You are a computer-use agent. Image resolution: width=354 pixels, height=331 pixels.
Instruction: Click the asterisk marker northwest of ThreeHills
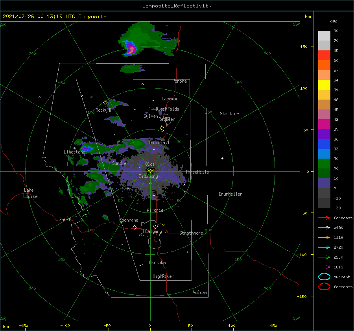click(x=187, y=135)
